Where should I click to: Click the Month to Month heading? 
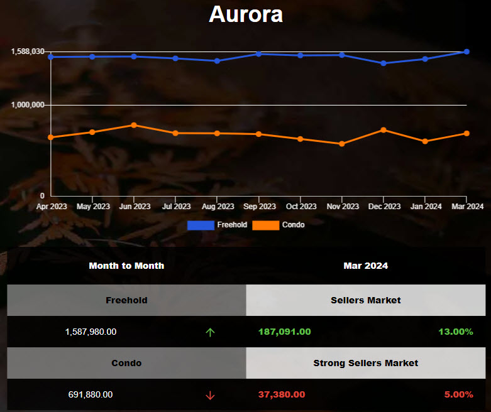pos(126,266)
